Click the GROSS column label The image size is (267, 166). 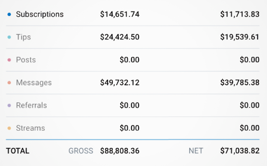coord(81,151)
